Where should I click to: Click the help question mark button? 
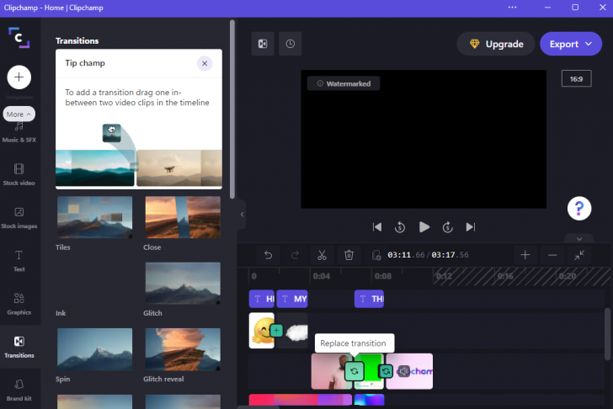pyautogui.click(x=579, y=208)
